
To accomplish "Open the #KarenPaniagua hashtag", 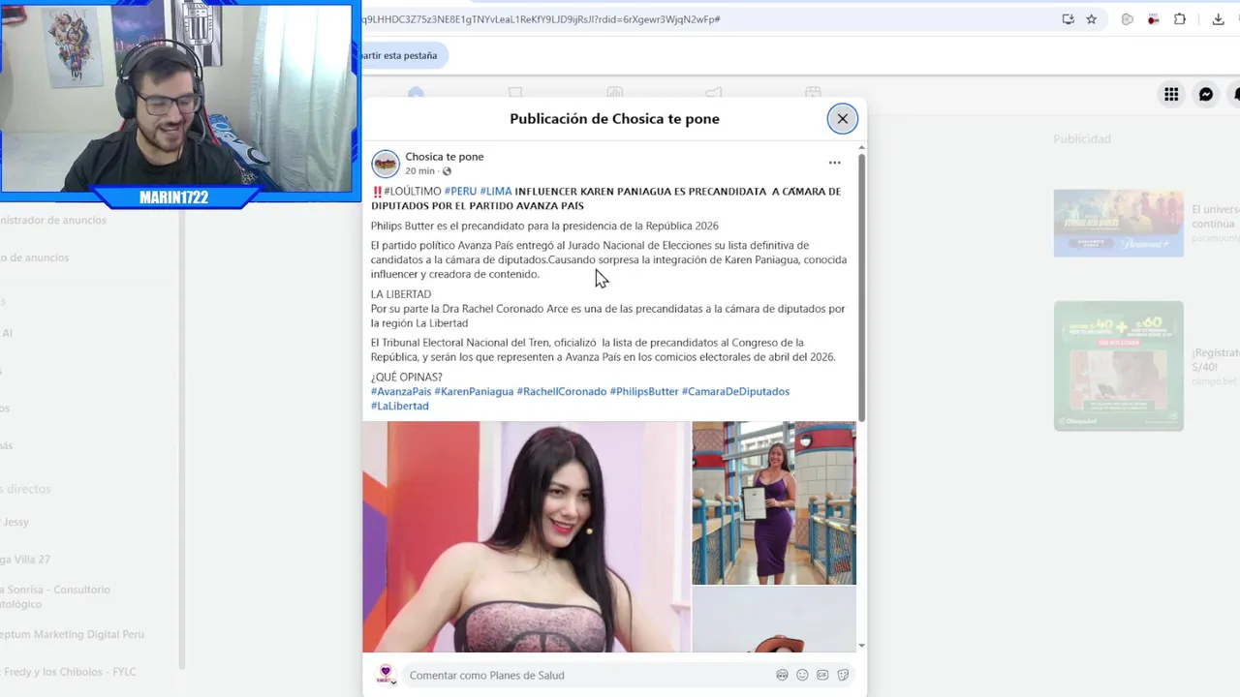I will 474,392.
